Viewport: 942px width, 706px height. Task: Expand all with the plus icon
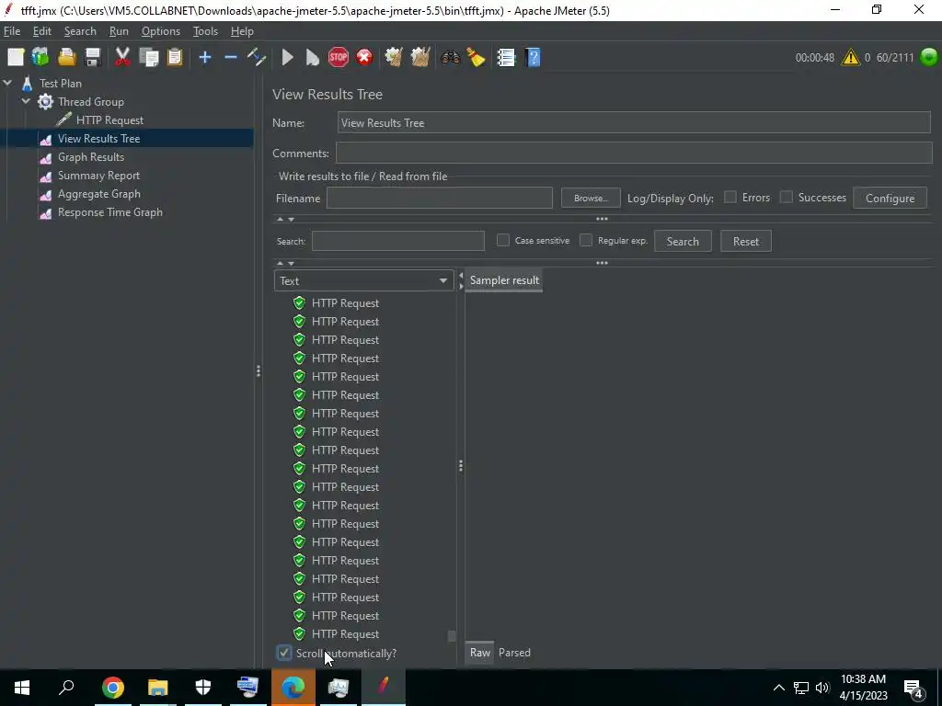pos(205,58)
